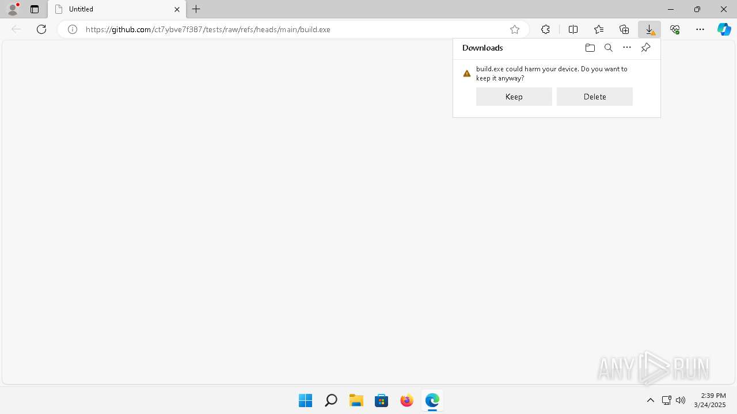The height and width of the screenshot is (414, 737).
Task: Keep the build.exe download
Action: coord(514,97)
